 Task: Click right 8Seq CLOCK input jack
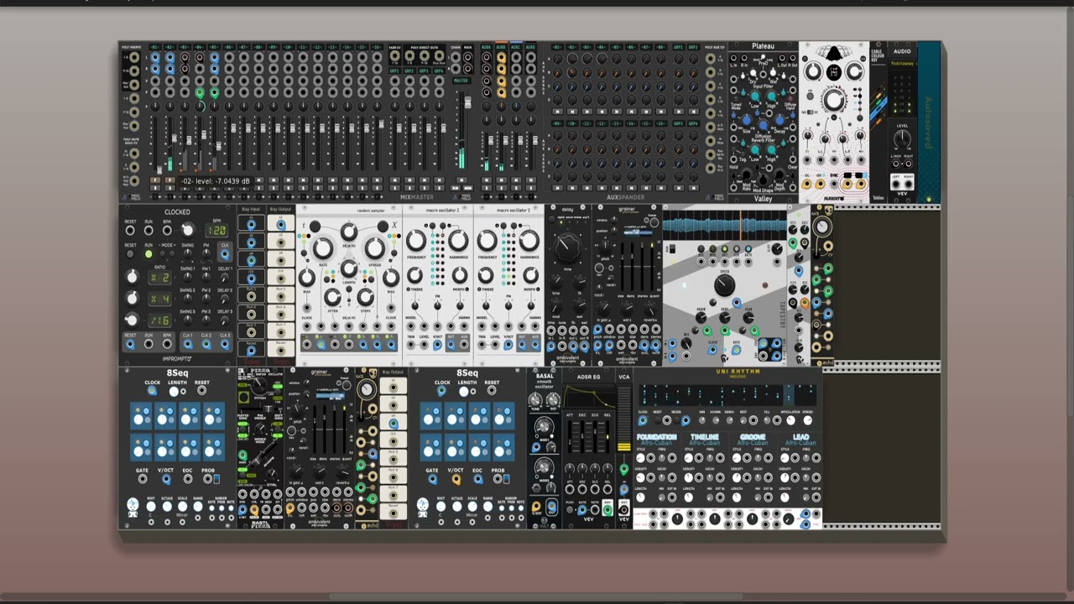(x=442, y=391)
